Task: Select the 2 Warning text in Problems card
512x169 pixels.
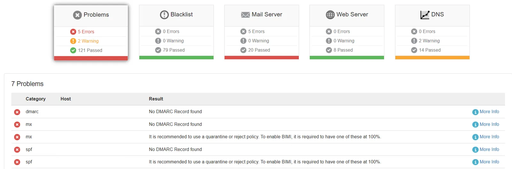Action: coord(88,41)
